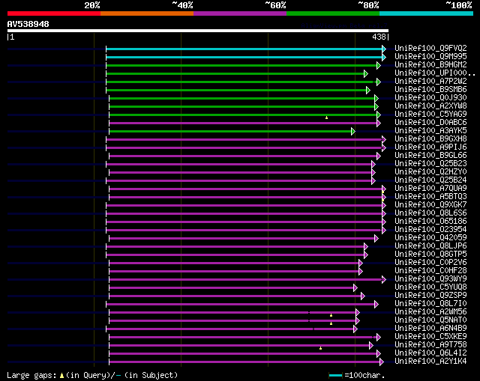480x381 pixels.
Task: Click the UniRef100_A2WM56 text
Action: [x=430, y=312]
